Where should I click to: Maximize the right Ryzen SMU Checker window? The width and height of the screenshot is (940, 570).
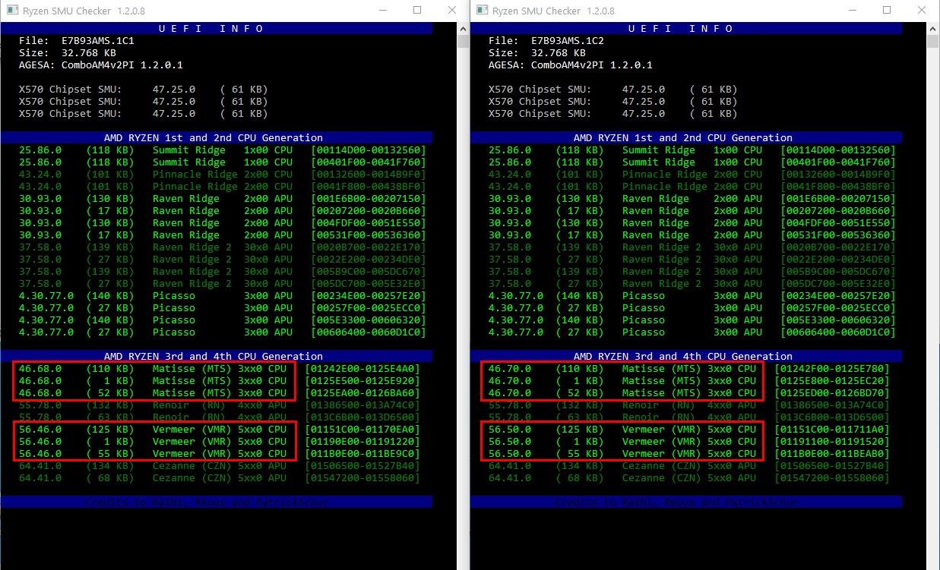tap(887, 11)
